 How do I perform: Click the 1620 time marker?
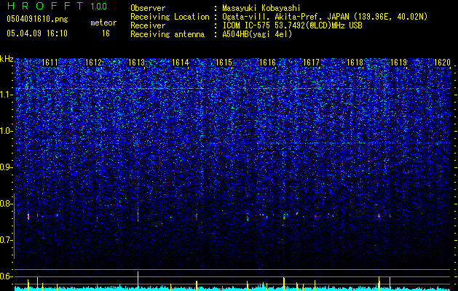point(442,63)
